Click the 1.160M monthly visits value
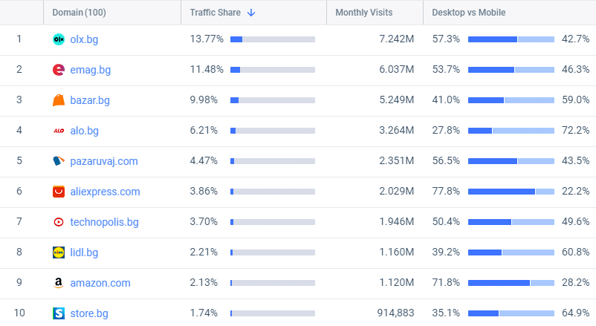This screenshot has height=326, width=596. pyautogui.click(x=396, y=252)
